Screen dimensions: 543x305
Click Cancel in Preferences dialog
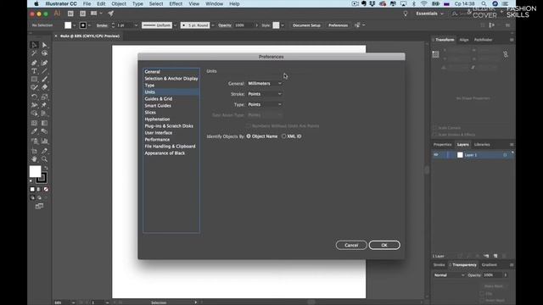pos(351,245)
